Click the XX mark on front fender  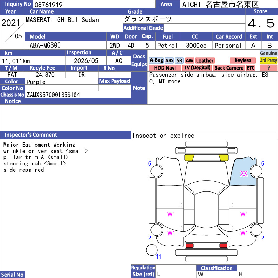tap(244, 173)
